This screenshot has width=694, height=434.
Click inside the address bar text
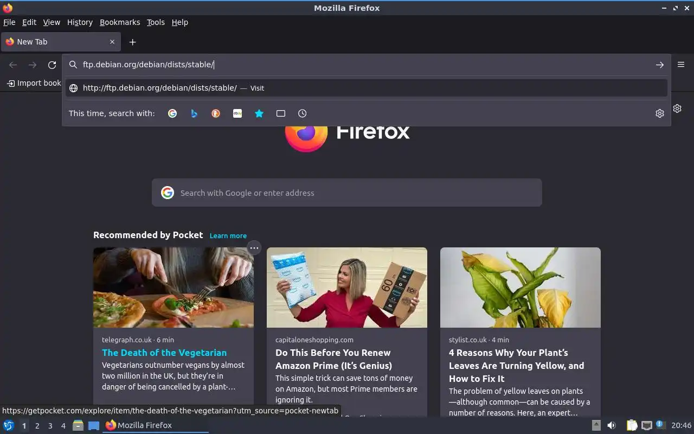pyautogui.click(x=149, y=65)
